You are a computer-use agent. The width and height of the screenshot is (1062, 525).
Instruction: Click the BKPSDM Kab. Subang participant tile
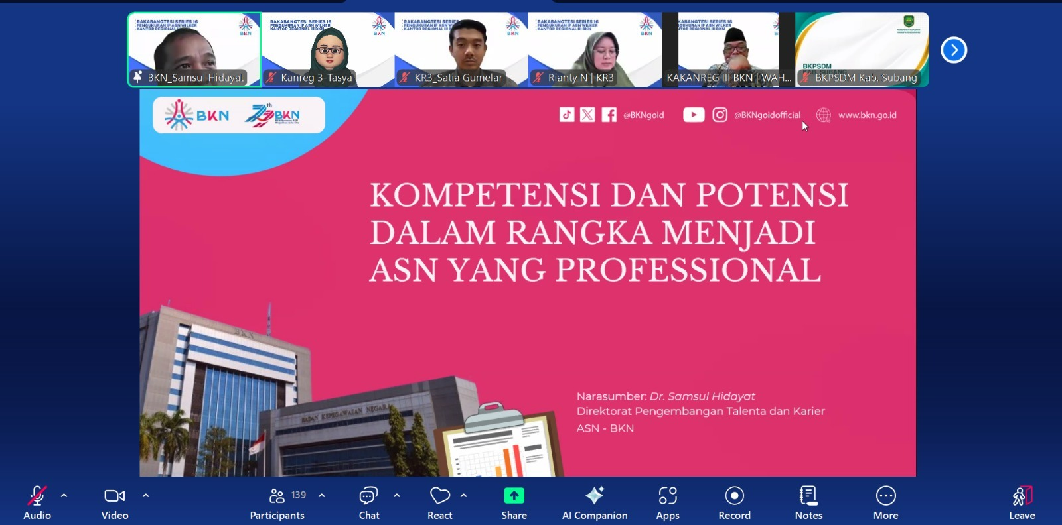point(862,50)
